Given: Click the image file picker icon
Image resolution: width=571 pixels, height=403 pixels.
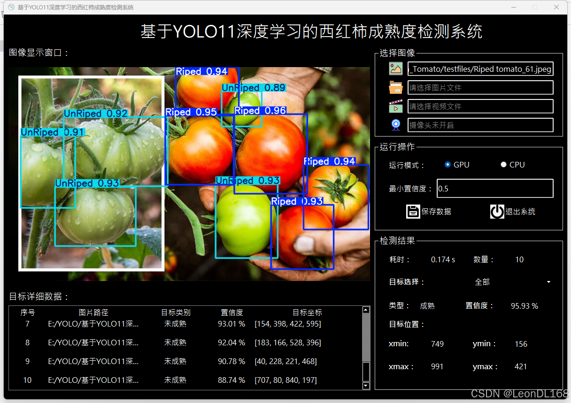Looking at the screenshot, I should (396, 68).
